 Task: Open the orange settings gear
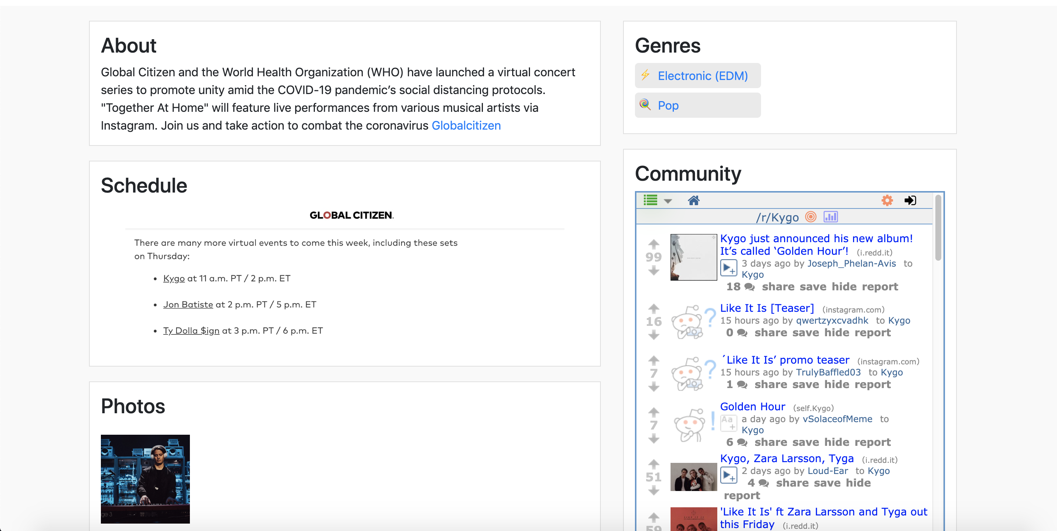(x=887, y=200)
